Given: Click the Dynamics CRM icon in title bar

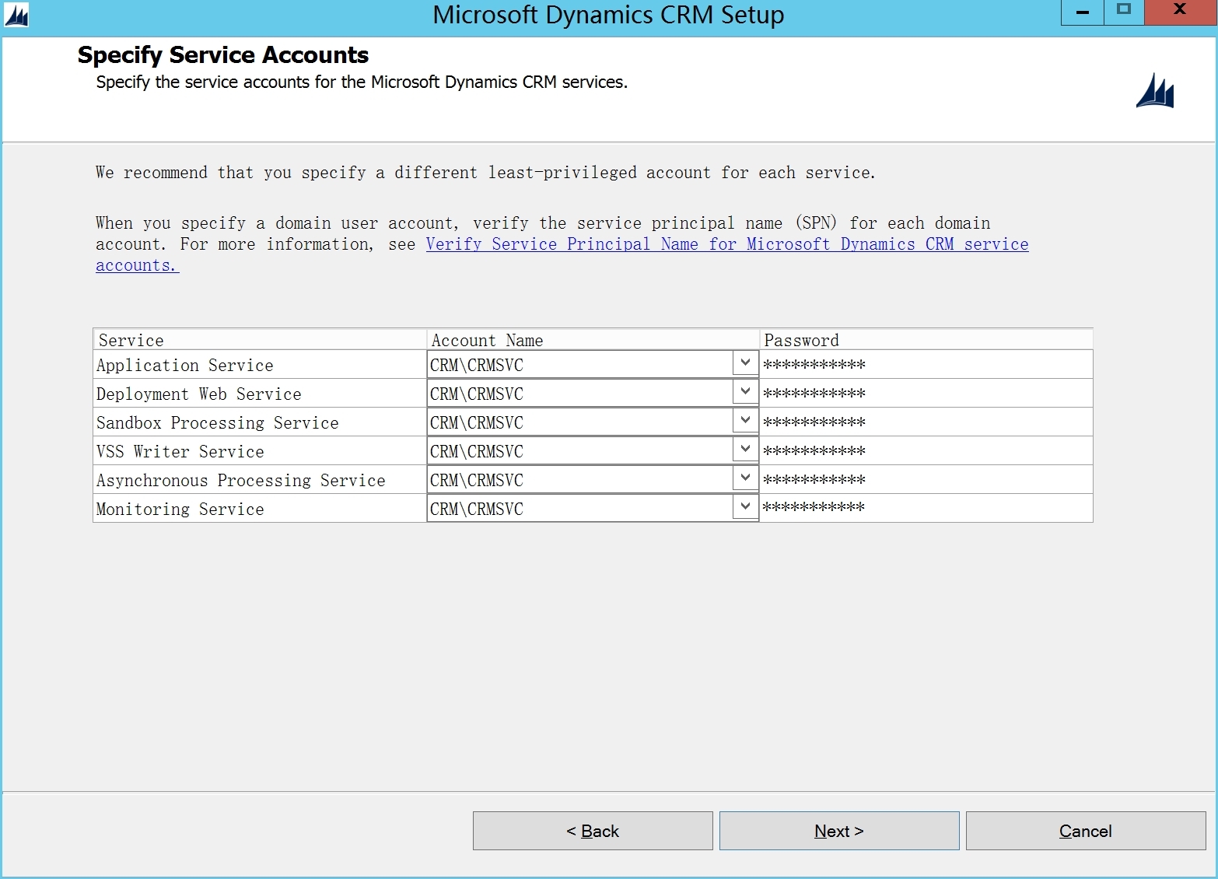Looking at the screenshot, I should coord(16,16).
